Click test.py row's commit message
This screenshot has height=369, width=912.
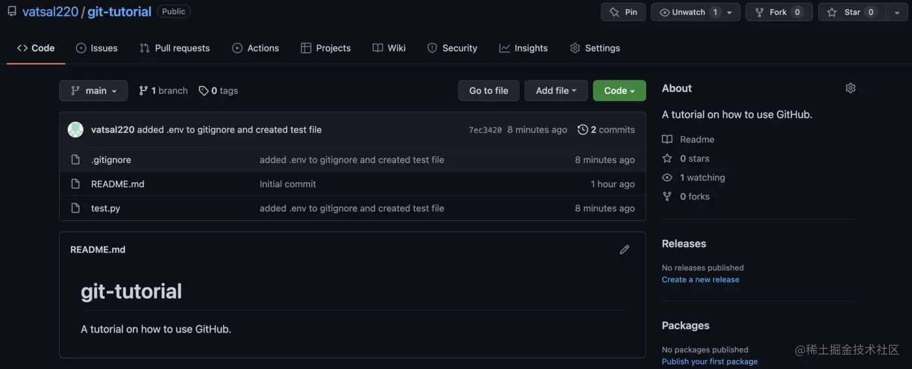point(352,208)
